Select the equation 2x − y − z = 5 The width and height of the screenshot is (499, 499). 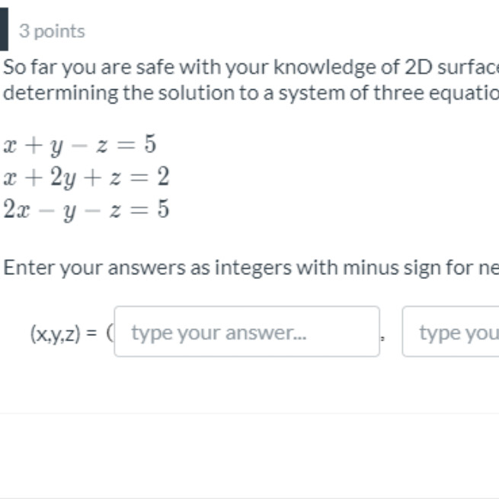click(x=86, y=210)
